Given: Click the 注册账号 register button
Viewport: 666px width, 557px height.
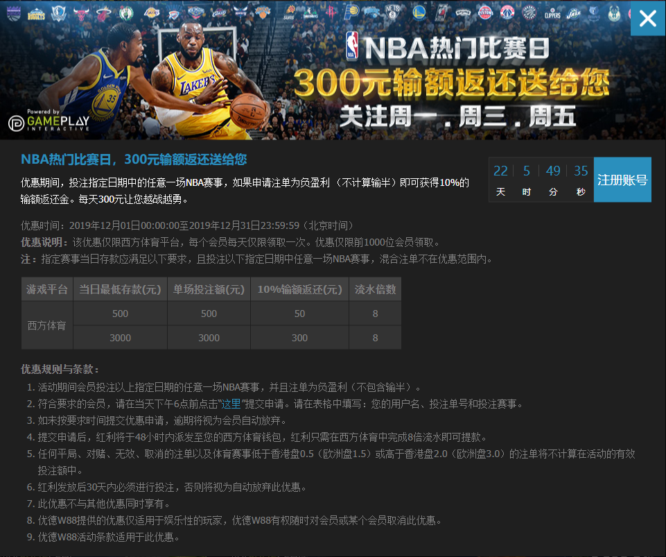Looking at the screenshot, I should pyautogui.click(x=622, y=180).
